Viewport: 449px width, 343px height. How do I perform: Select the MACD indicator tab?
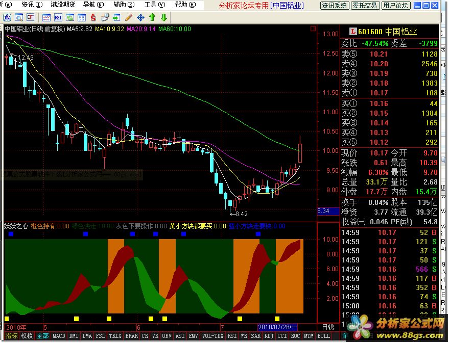(x=59, y=336)
